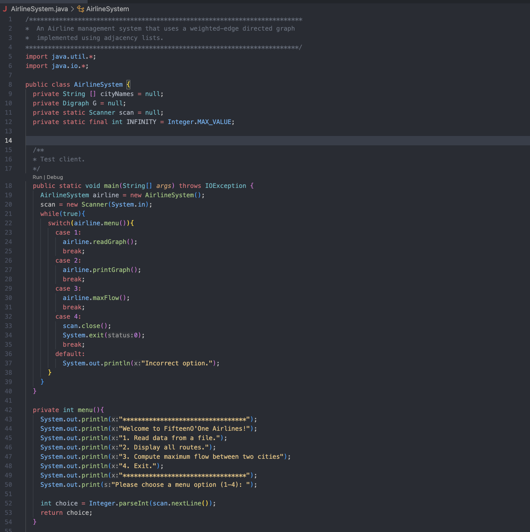Viewport: 530px width, 532px height.
Task: Select line number 14 in the gutter
Action: tap(9, 140)
